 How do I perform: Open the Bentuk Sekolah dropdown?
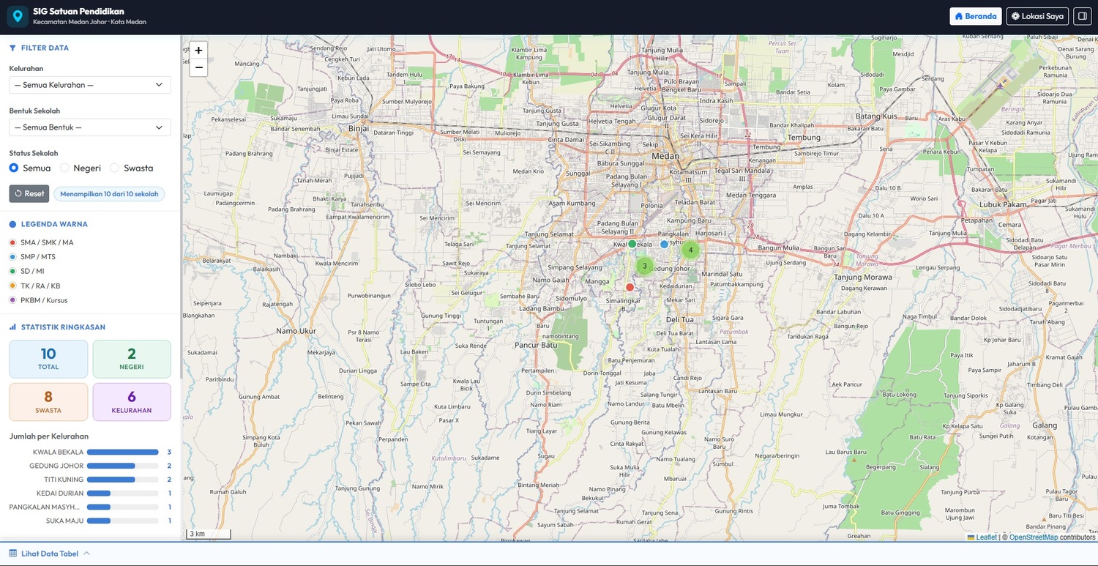point(90,127)
